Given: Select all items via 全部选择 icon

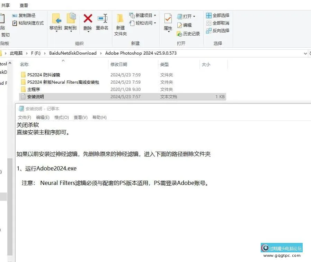Looking at the screenshot, I should (209, 15).
